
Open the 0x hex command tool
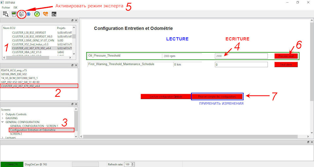coord(54,14)
